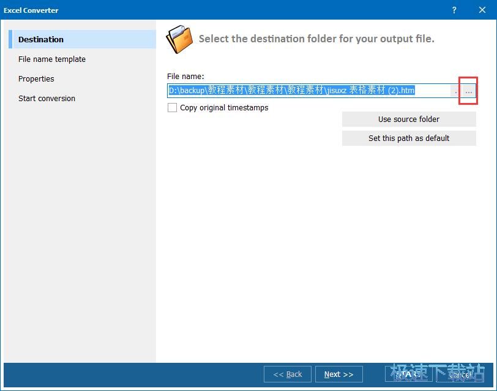Click the START button in bottom bar

(409, 374)
